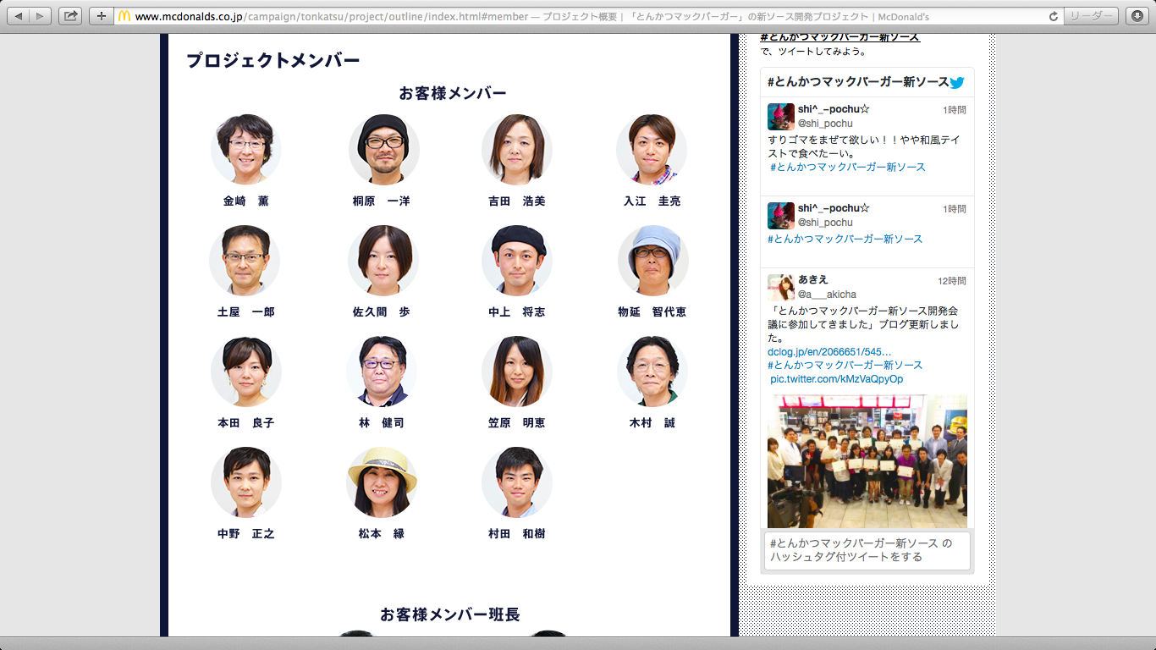Image resolution: width=1156 pixels, height=650 pixels.
Task: Select 佐久間 歩 member photo
Action: click(383, 260)
